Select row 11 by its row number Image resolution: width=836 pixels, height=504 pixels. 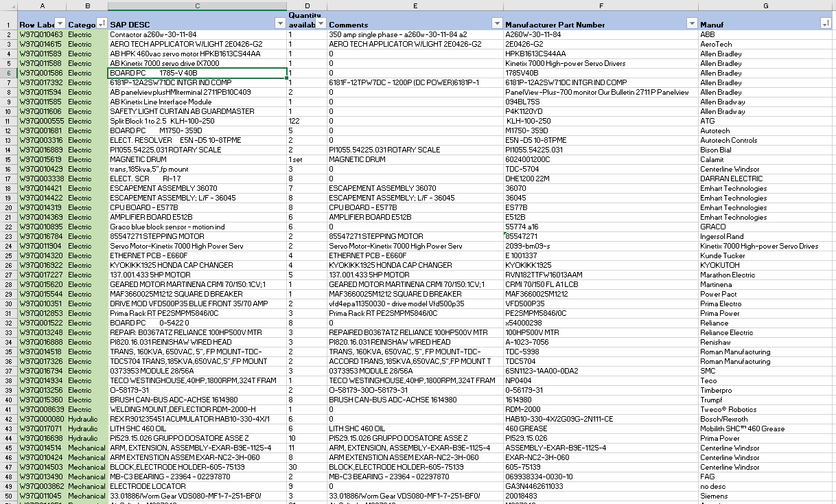[9, 121]
